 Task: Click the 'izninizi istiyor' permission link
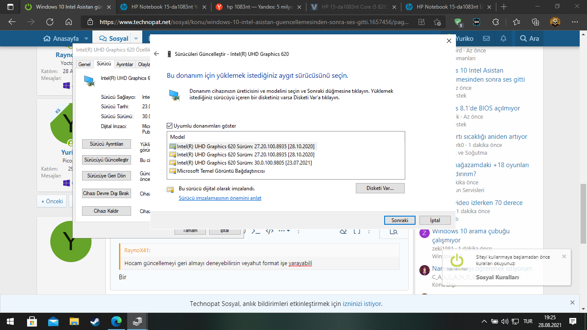[362, 304]
